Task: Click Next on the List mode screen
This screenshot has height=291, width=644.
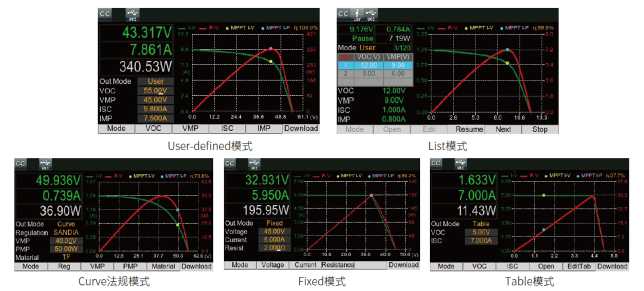Action: 503,129
